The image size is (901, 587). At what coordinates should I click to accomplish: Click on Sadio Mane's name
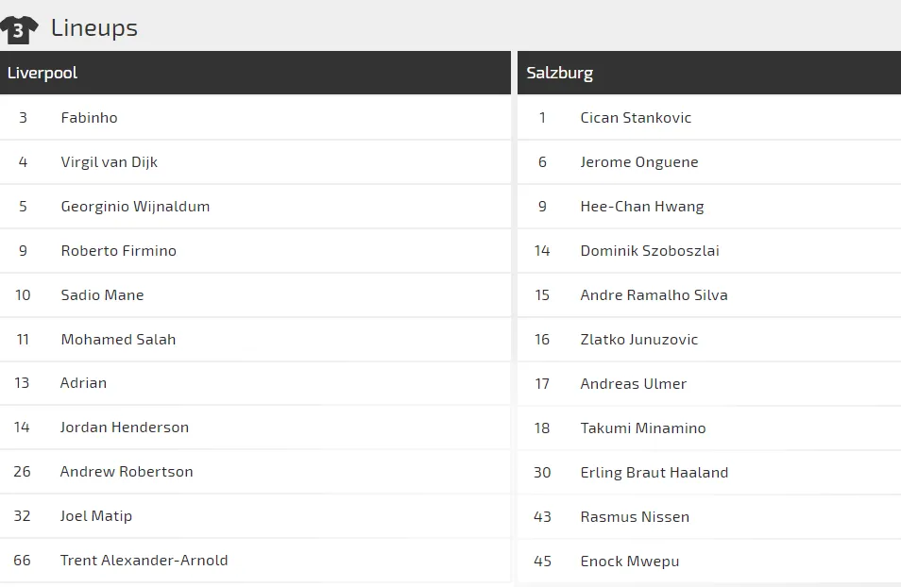pos(102,295)
